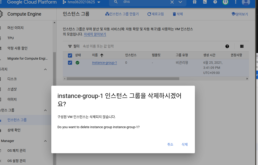Screen dimensions: 258x165
Task: Open the user account avatar
Action: coord(246,2)
